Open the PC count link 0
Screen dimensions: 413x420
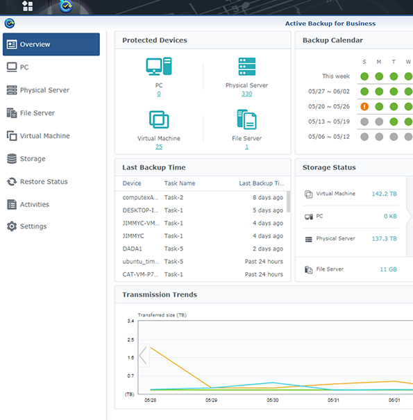tap(159, 94)
